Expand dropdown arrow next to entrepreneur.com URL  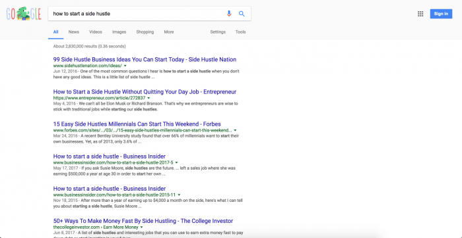148,98
